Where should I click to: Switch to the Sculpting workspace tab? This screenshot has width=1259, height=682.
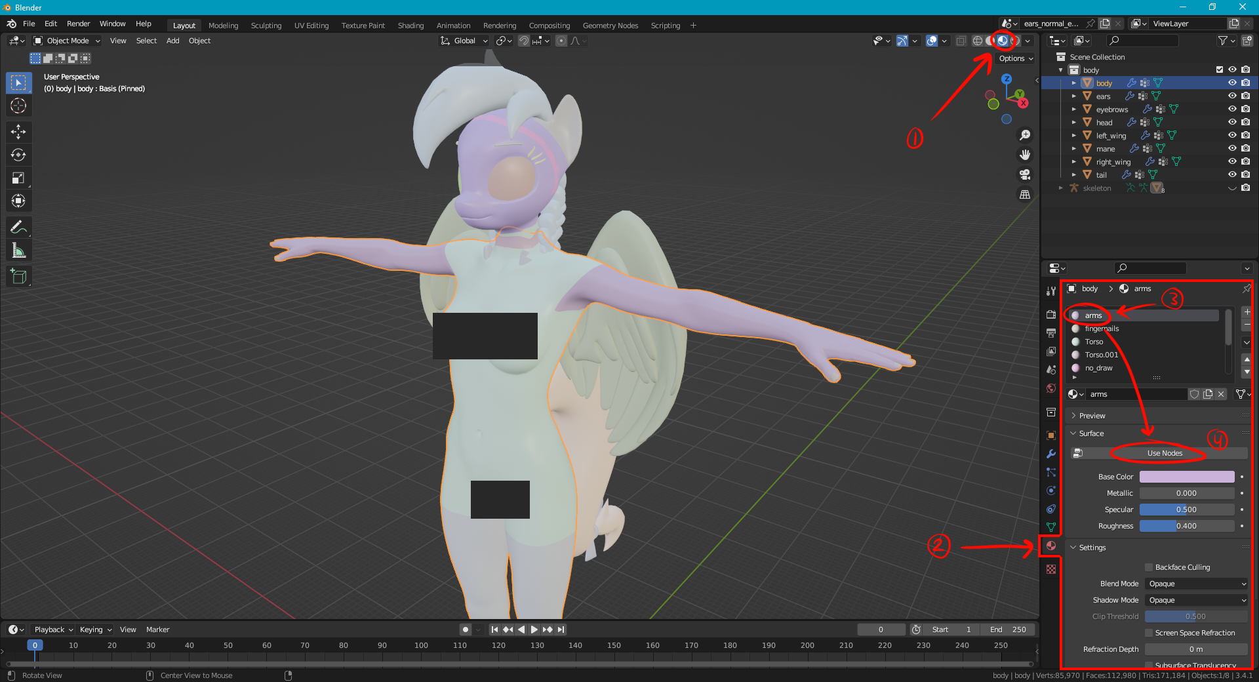pyautogui.click(x=266, y=26)
